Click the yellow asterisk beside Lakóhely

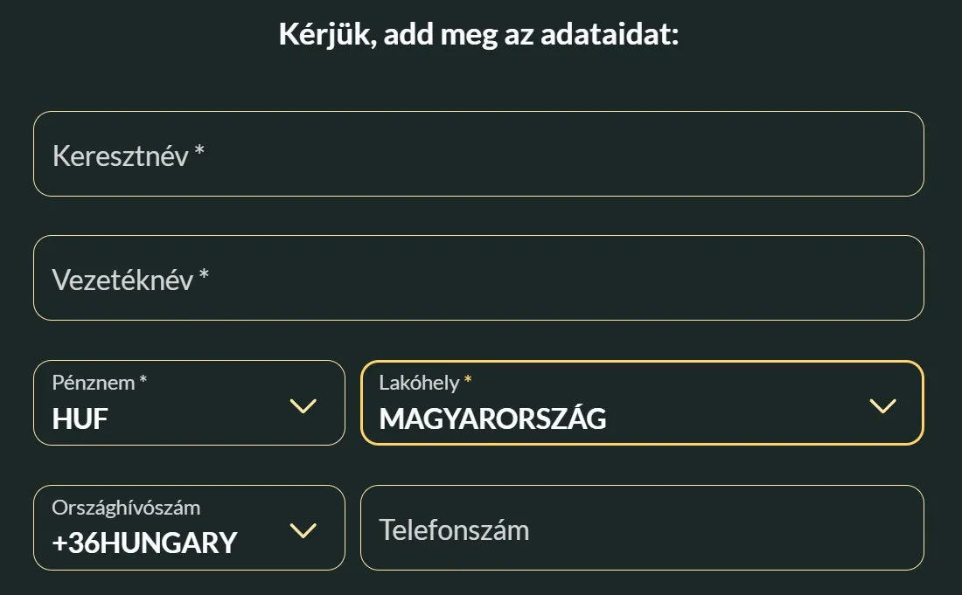[x=468, y=380]
